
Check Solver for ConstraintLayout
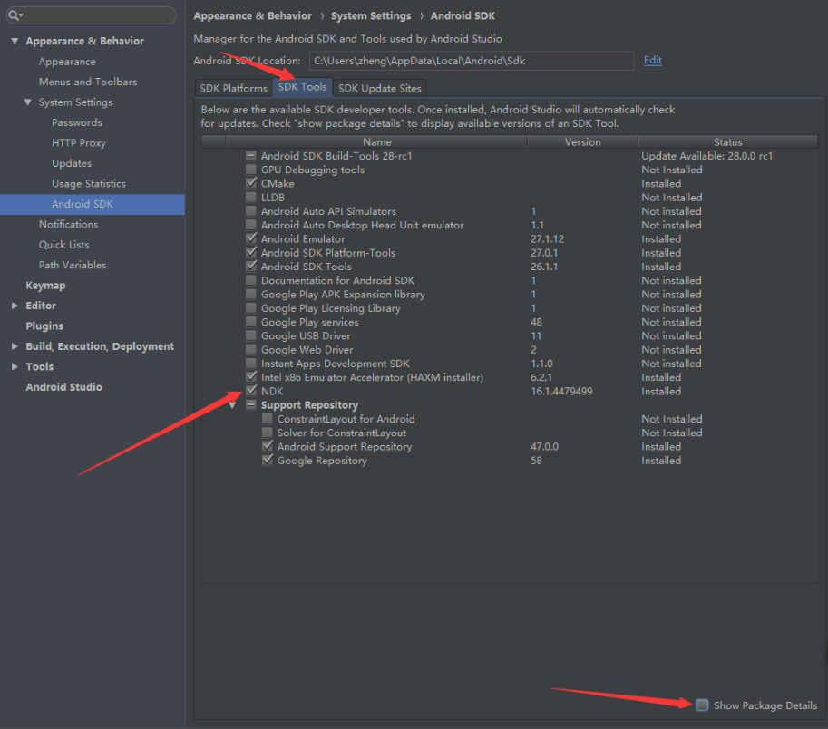(268, 433)
